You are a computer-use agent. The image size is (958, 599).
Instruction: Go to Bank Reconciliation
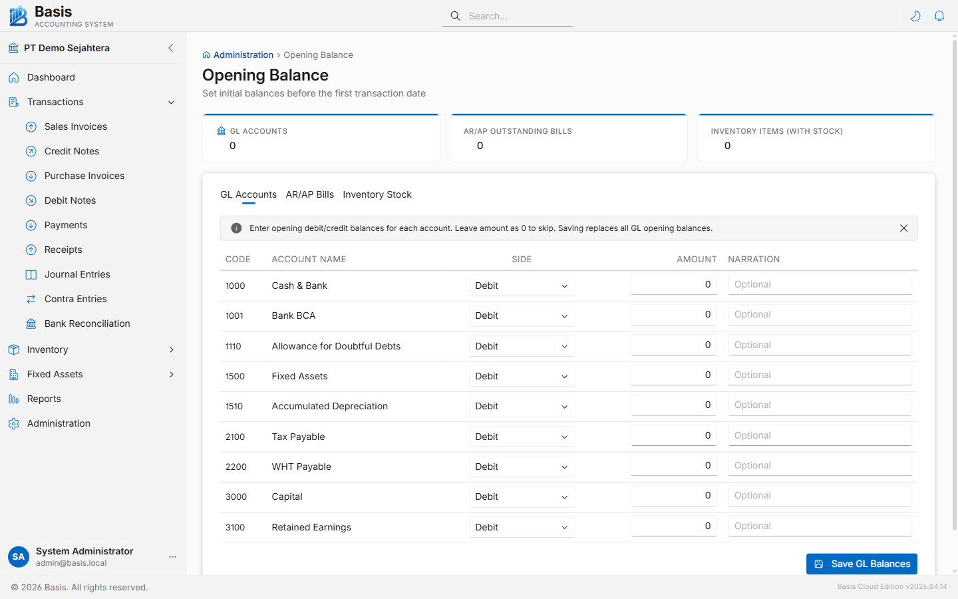pos(86,323)
